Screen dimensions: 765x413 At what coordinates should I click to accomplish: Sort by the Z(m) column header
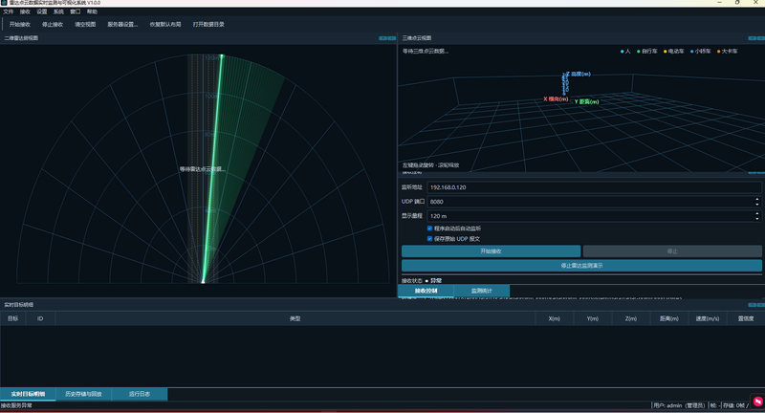(x=631, y=318)
